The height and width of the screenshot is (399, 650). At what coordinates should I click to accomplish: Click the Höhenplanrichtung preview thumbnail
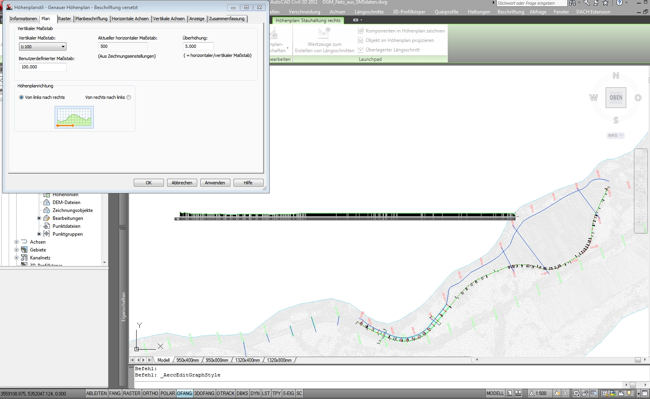tap(74, 117)
